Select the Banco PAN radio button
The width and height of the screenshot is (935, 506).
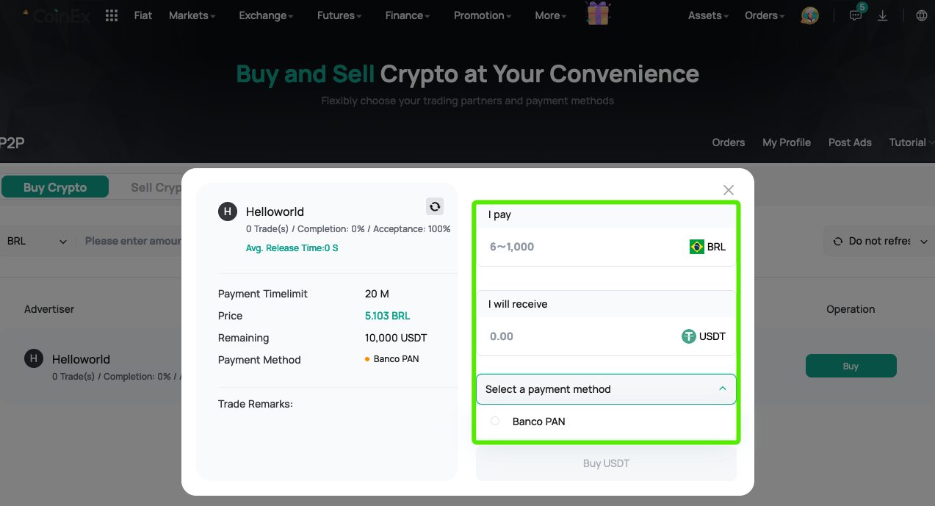pyautogui.click(x=494, y=421)
